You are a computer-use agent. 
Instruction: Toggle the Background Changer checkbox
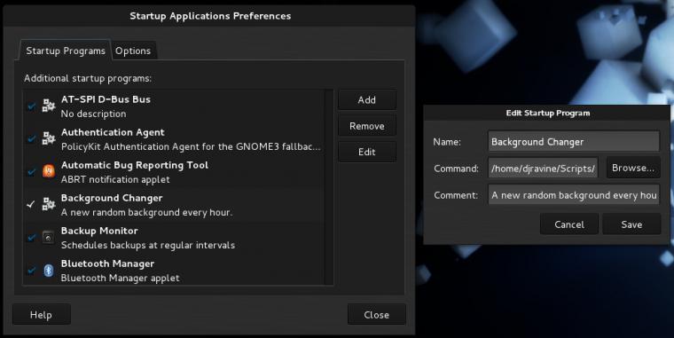30,204
